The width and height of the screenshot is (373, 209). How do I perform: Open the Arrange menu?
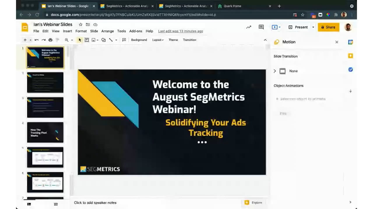tap(108, 31)
